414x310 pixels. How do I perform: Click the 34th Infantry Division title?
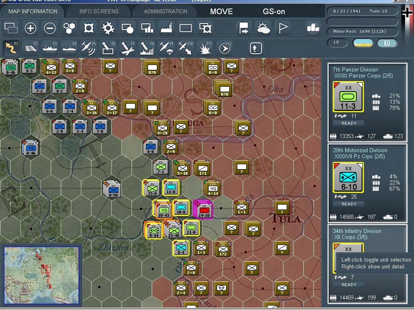click(357, 231)
